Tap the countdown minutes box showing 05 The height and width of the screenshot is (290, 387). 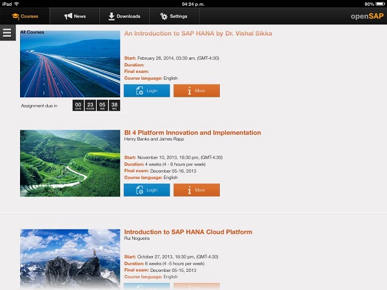click(102, 106)
